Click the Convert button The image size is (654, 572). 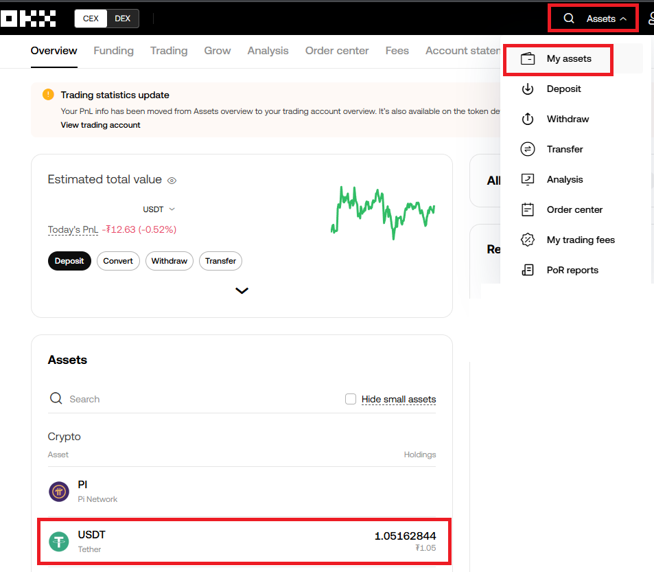coord(118,261)
